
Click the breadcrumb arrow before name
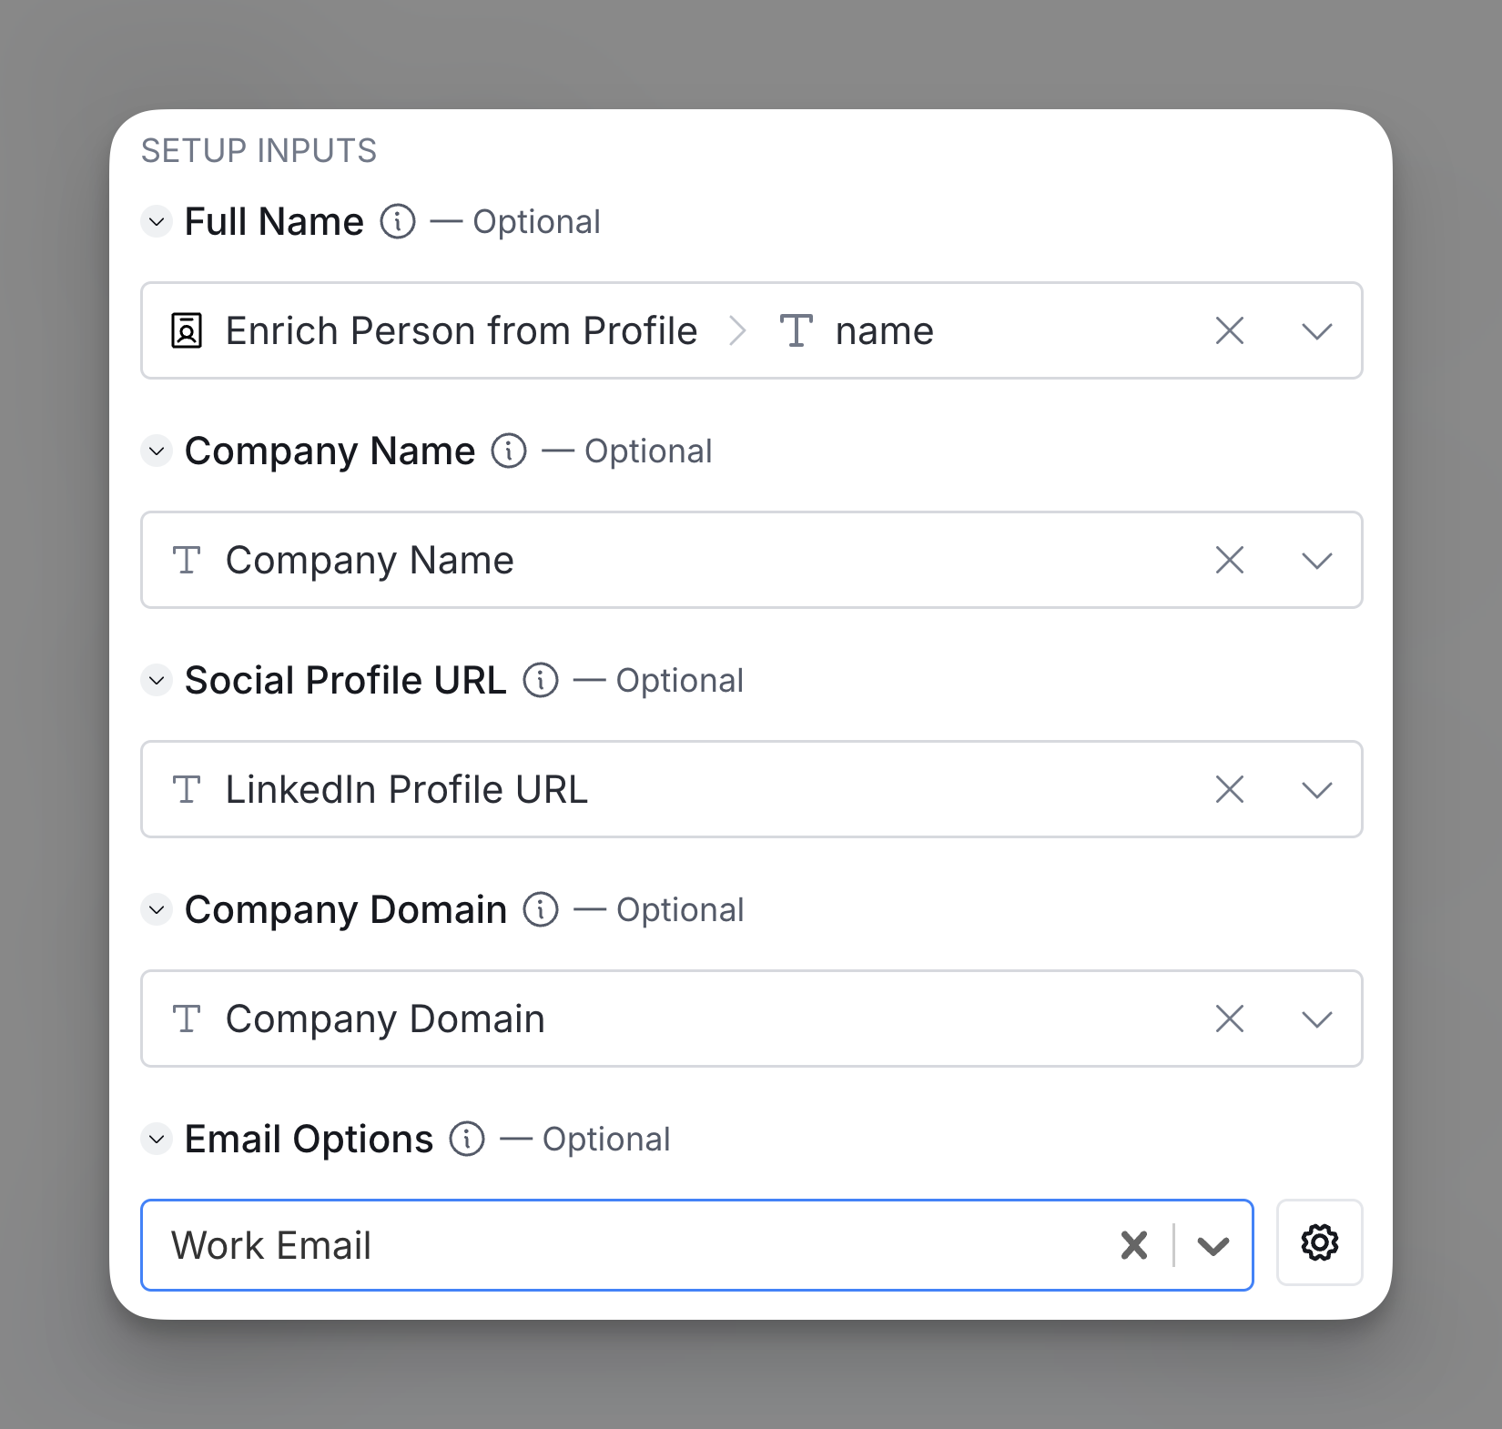click(x=738, y=330)
